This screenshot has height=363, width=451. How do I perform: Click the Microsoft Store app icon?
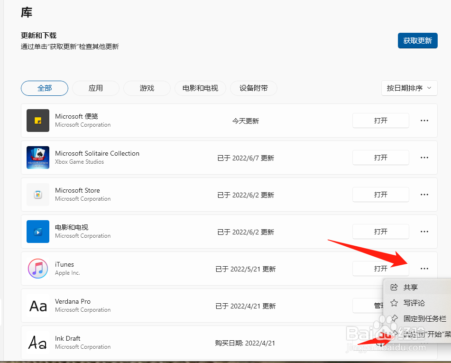click(38, 195)
